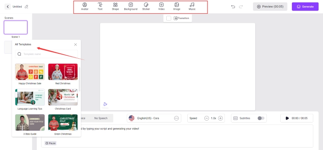Choose the Christmas Card template

pyautogui.click(x=63, y=97)
